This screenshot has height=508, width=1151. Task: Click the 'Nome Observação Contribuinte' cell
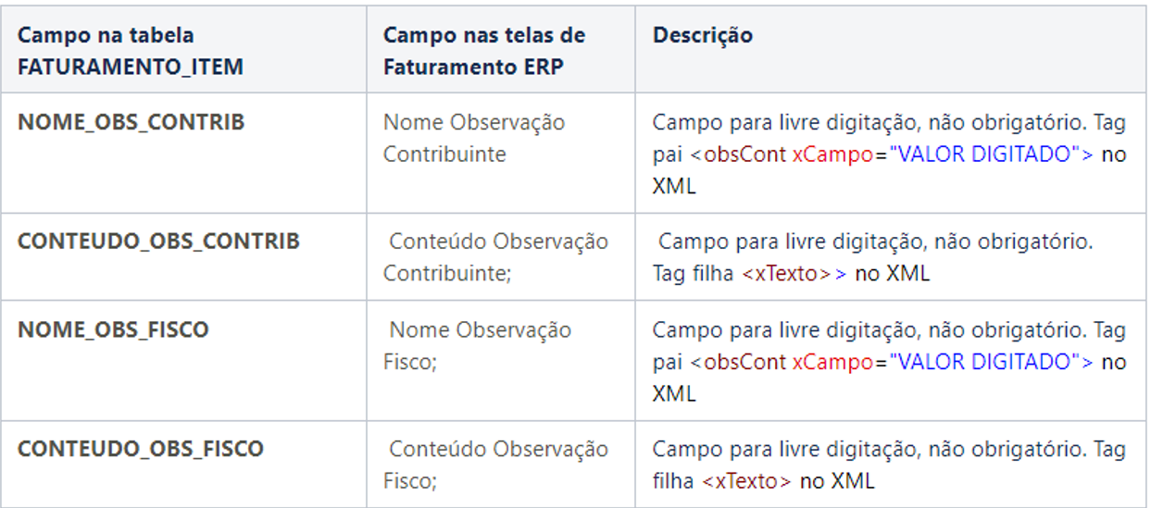pos(474,138)
